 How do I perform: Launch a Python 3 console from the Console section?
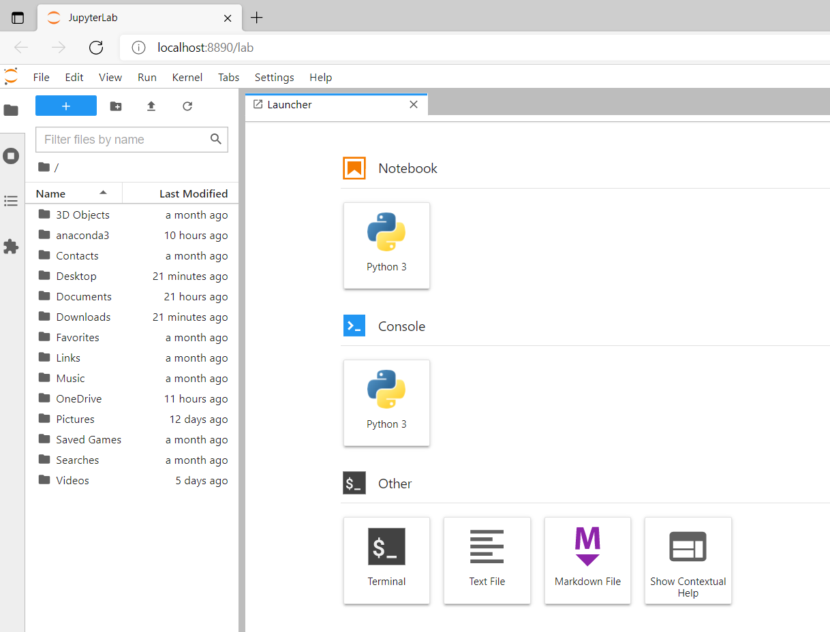click(386, 402)
